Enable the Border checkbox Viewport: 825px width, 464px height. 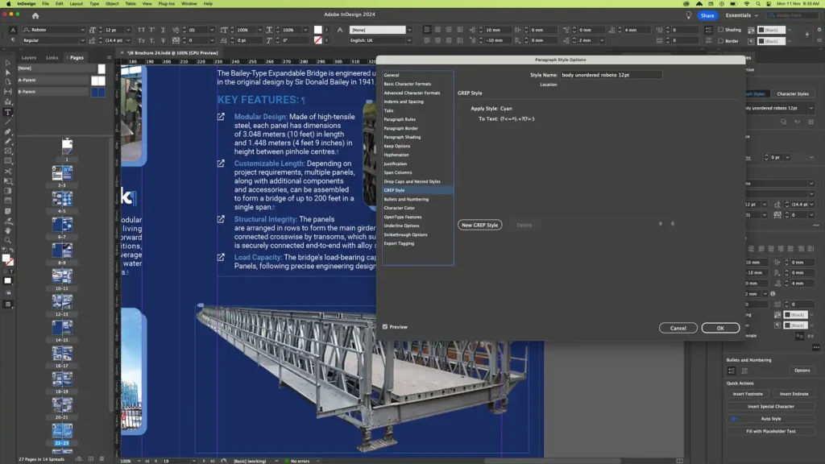click(x=721, y=40)
